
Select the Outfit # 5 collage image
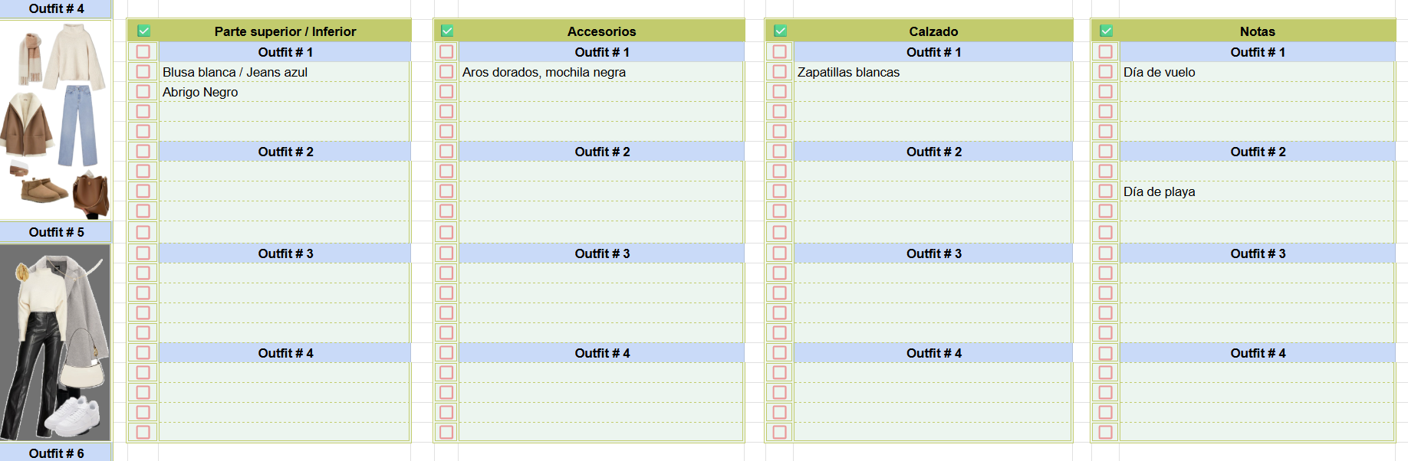(56, 343)
